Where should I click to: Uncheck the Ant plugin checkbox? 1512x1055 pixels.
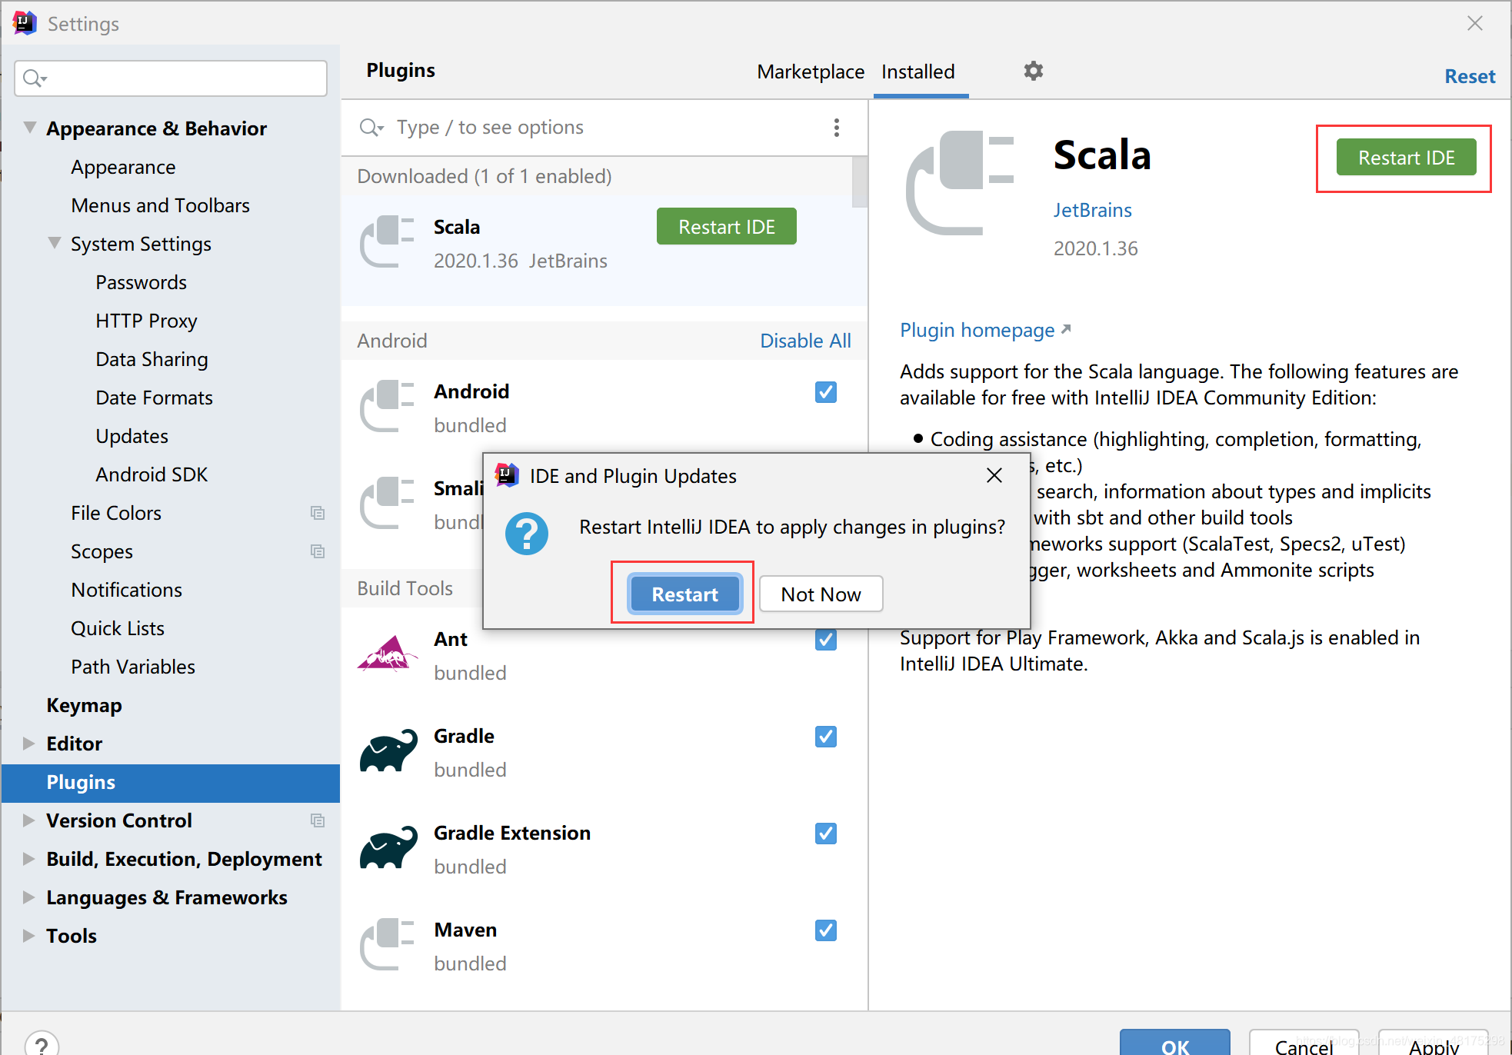[826, 640]
